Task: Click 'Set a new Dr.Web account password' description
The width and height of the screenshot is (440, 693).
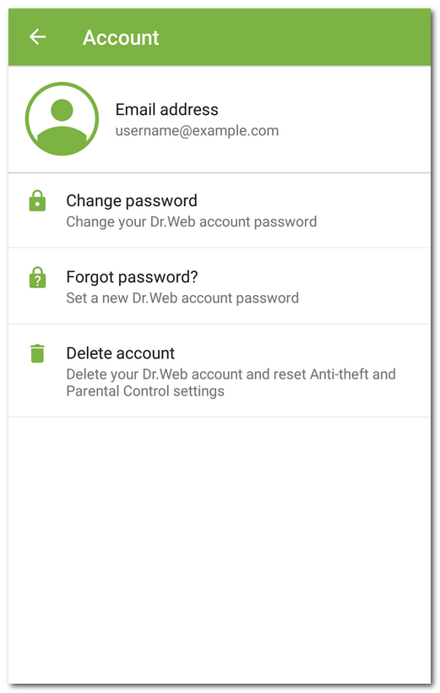Action: pos(182,297)
